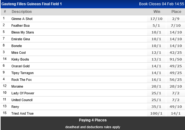Select Feather Boa place odds 7/10

(x=176, y=26)
